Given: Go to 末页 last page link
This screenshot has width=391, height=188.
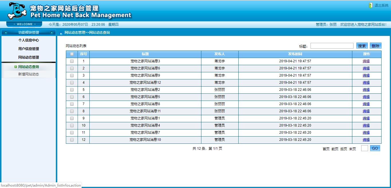Looking at the screenshot, I should pyautogui.click(x=352, y=149).
